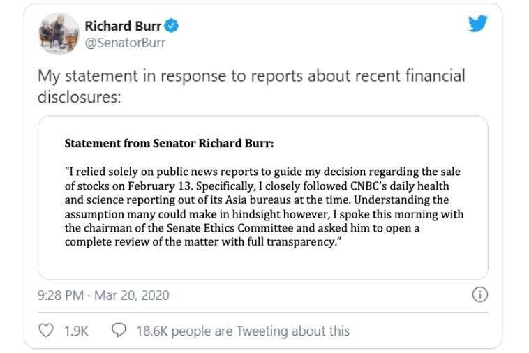Click the word 'CNBC's' in statement

(x=368, y=186)
